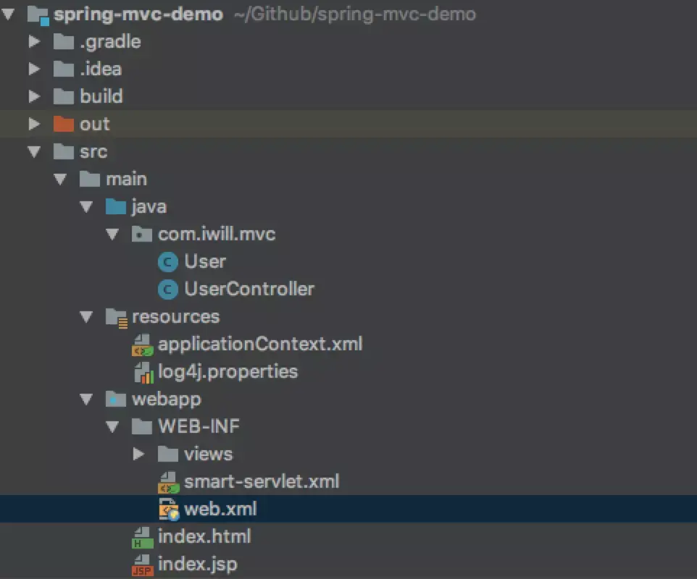The image size is (697, 579).
Task: Select the com.iwill.mvc package name
Action: point(217,234)
